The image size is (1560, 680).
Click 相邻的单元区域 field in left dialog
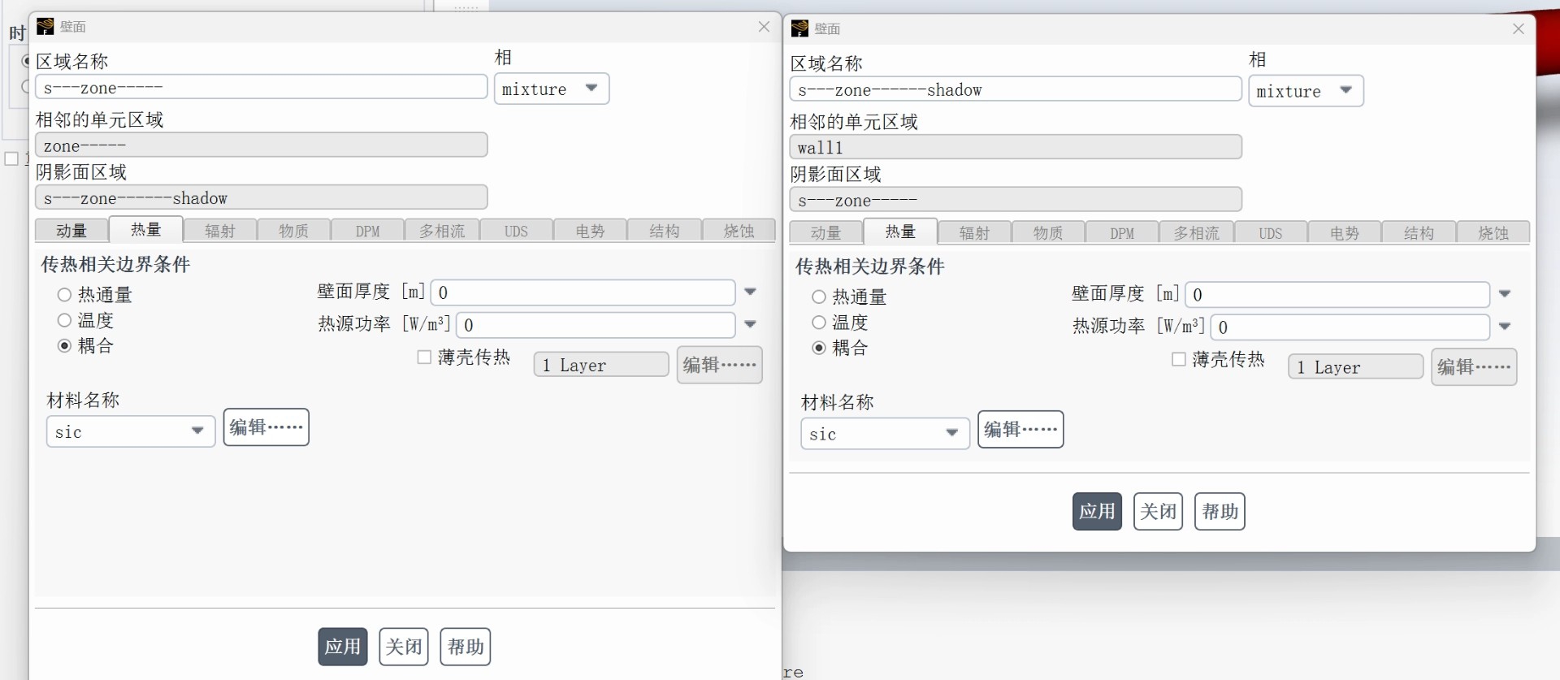tap(262, 145)
